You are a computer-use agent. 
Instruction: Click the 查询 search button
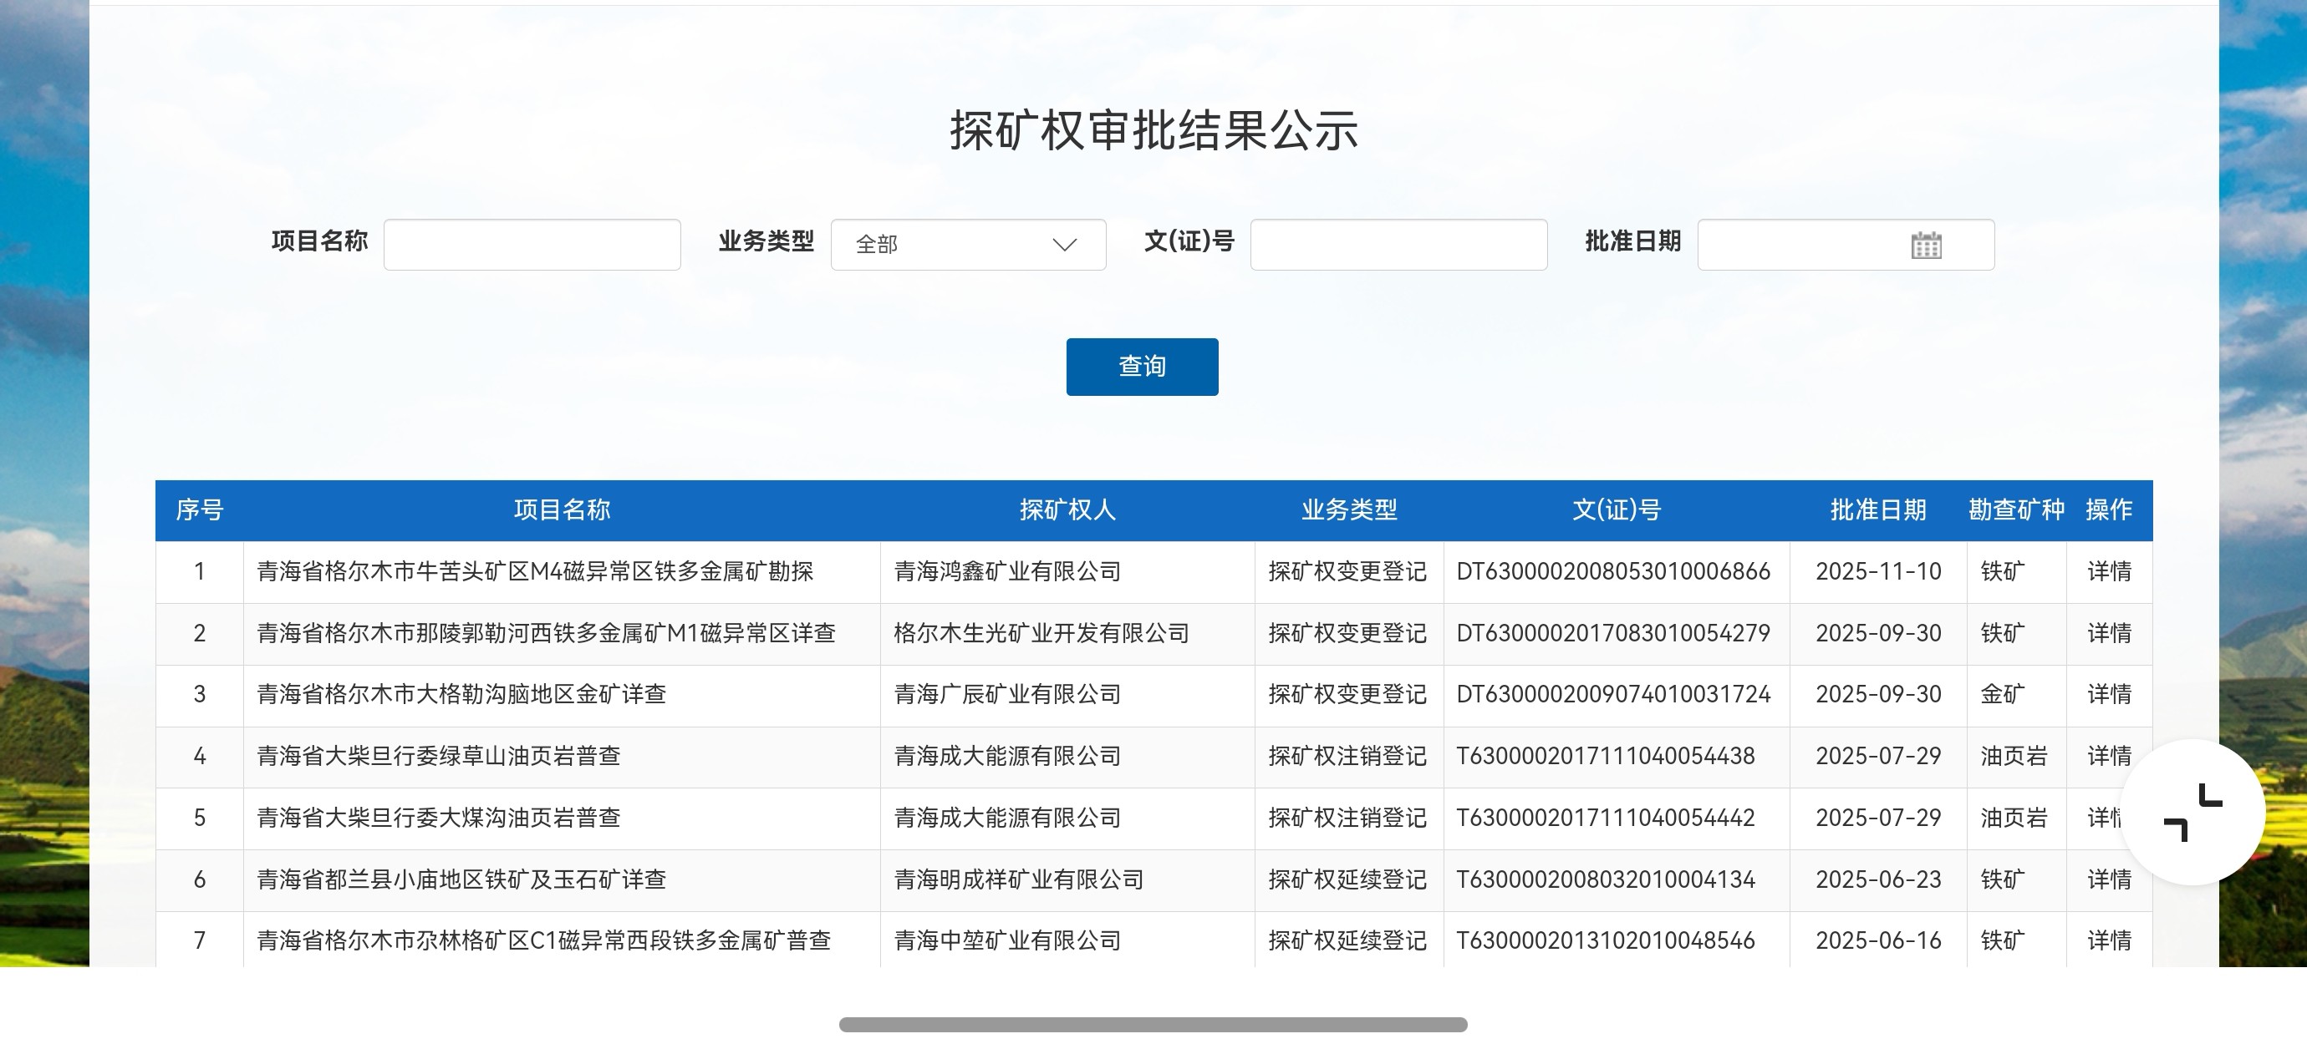[1142, 367]
